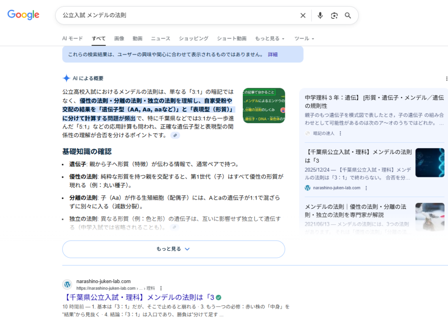Click the Google logo
This screenshot has width=448, height=321.
tap(24, 15)
